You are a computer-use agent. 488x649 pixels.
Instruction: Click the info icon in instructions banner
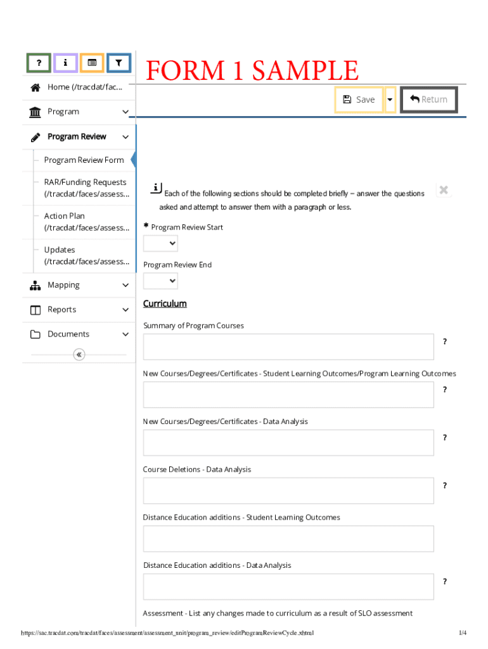click(x=156, y=188)
